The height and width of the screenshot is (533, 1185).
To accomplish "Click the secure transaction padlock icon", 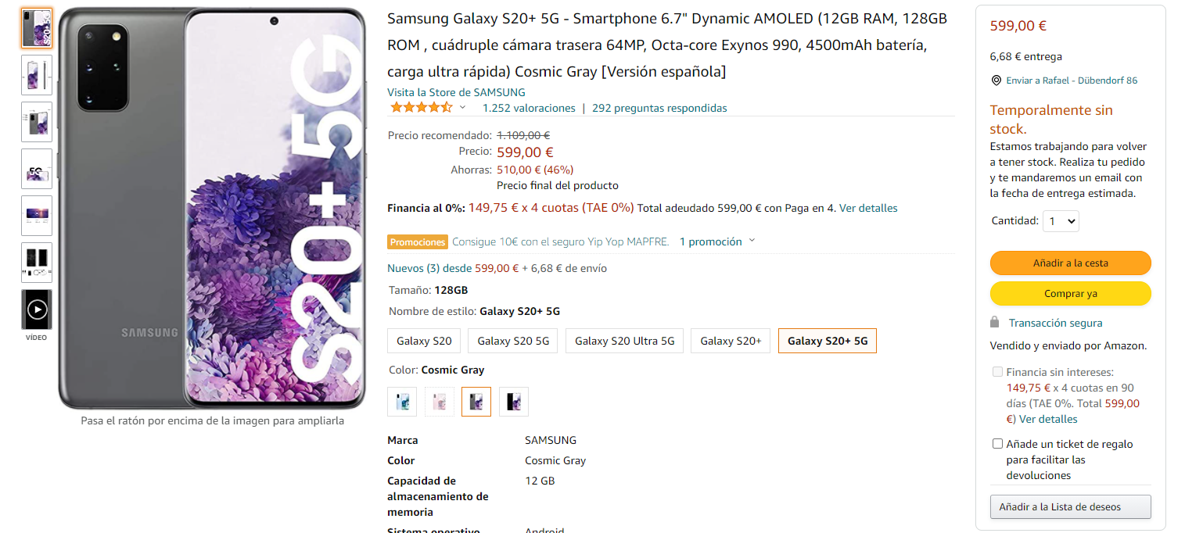I will [995, 322].
